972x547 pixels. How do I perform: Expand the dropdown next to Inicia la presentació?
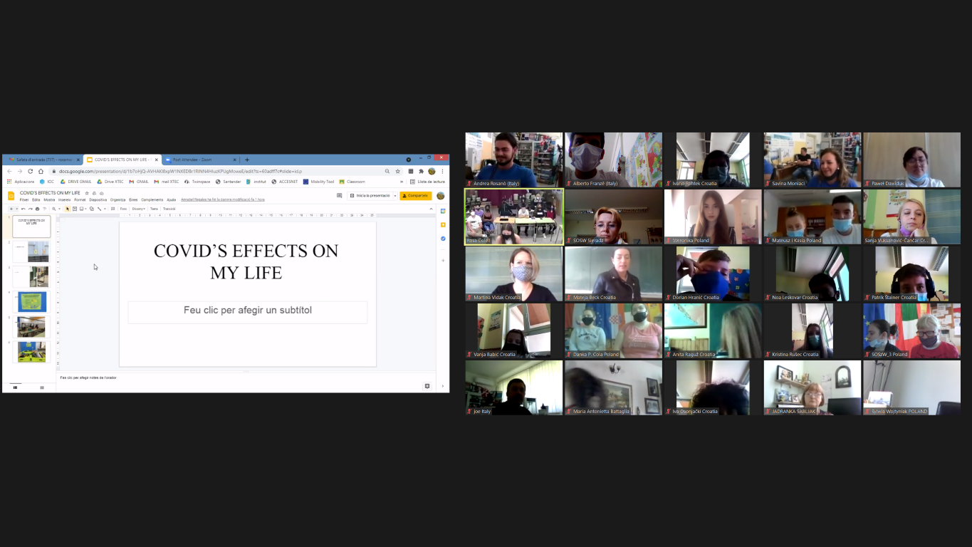point(395,195)
